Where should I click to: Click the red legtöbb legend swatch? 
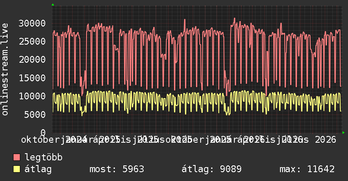16,157
